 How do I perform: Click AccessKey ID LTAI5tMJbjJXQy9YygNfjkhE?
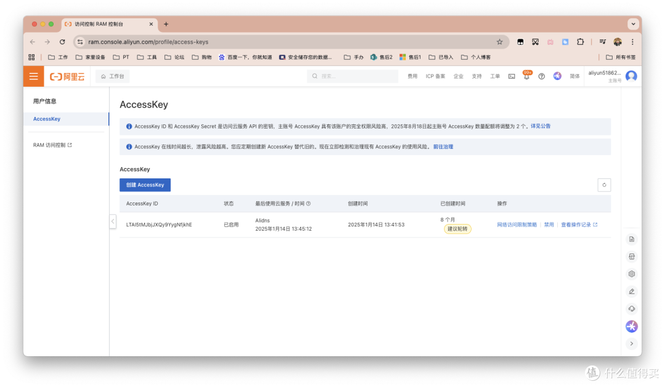click(x=159, y=225)
